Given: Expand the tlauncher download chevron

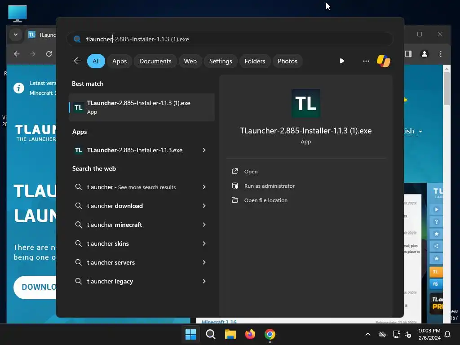Looking at the screenshot, I should [x=204, y=206].
